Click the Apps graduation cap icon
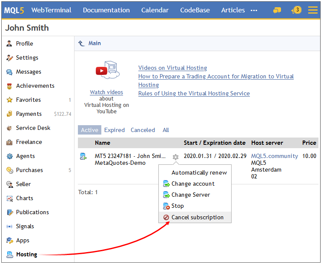 10,241
